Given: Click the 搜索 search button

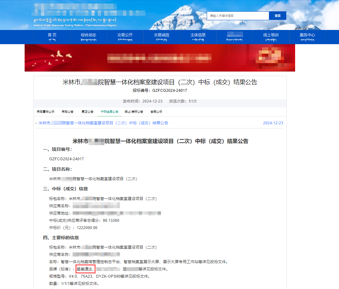Looking at the screenshot, I should (x=277, y=16).
